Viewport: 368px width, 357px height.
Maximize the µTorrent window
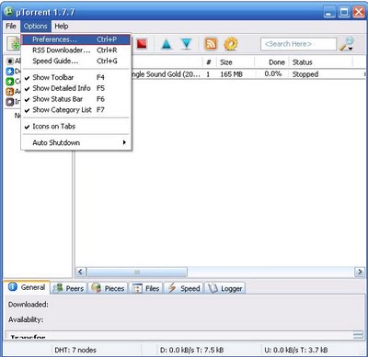click(344, 12)
